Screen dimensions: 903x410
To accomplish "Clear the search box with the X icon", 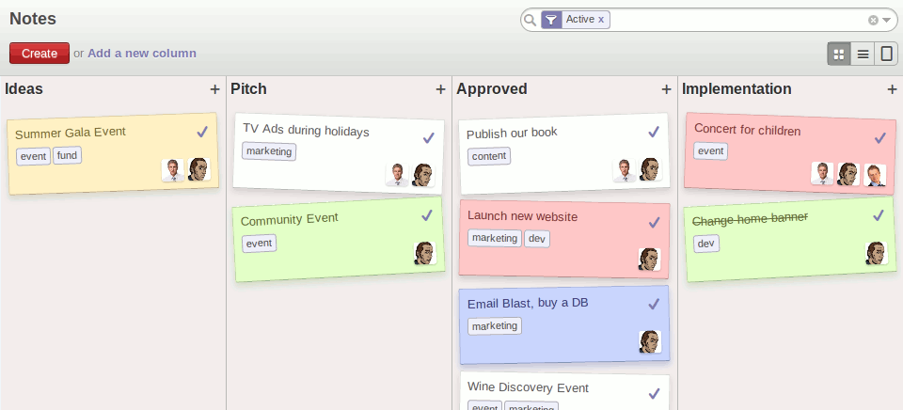I will click(873, 20).
